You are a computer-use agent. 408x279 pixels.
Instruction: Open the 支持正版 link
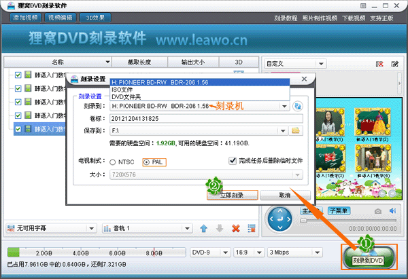[x=381, y=18]
